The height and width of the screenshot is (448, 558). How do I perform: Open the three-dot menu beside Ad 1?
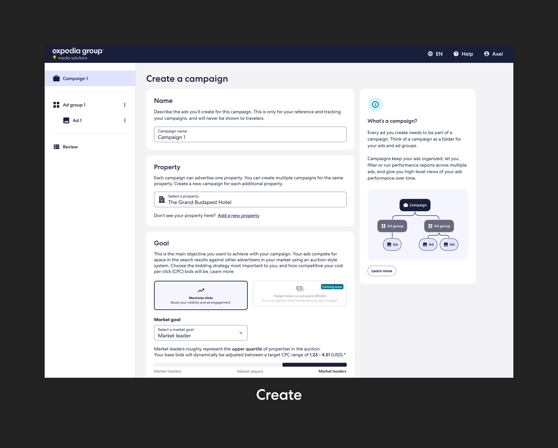click(125, 120)
